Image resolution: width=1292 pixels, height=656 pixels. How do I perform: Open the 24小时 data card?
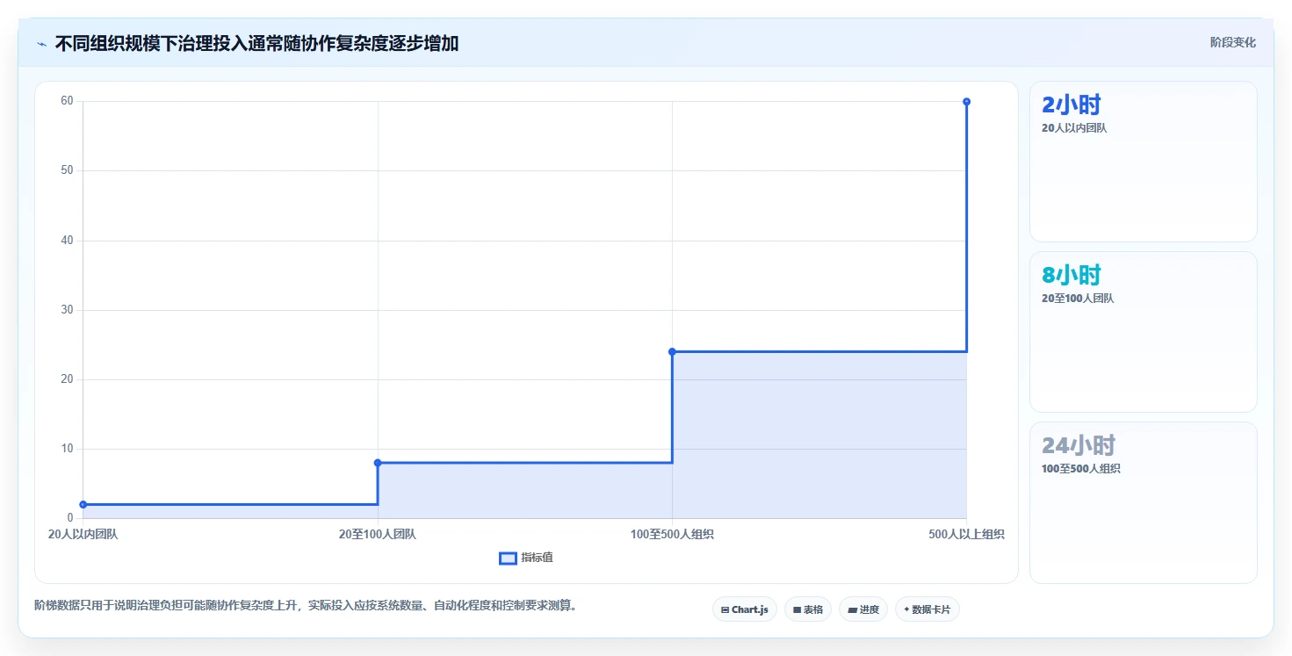[x=1144, y=502]
